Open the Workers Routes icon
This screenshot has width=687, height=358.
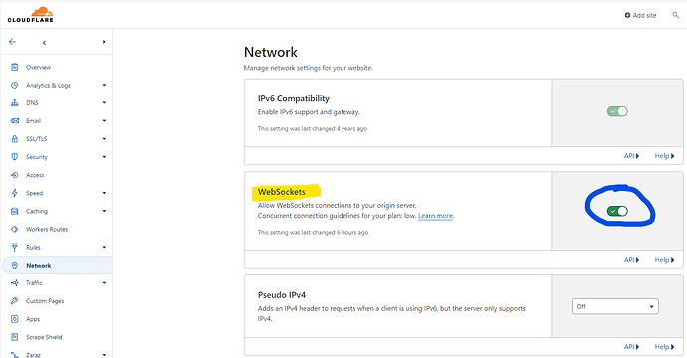coord(15,229)
